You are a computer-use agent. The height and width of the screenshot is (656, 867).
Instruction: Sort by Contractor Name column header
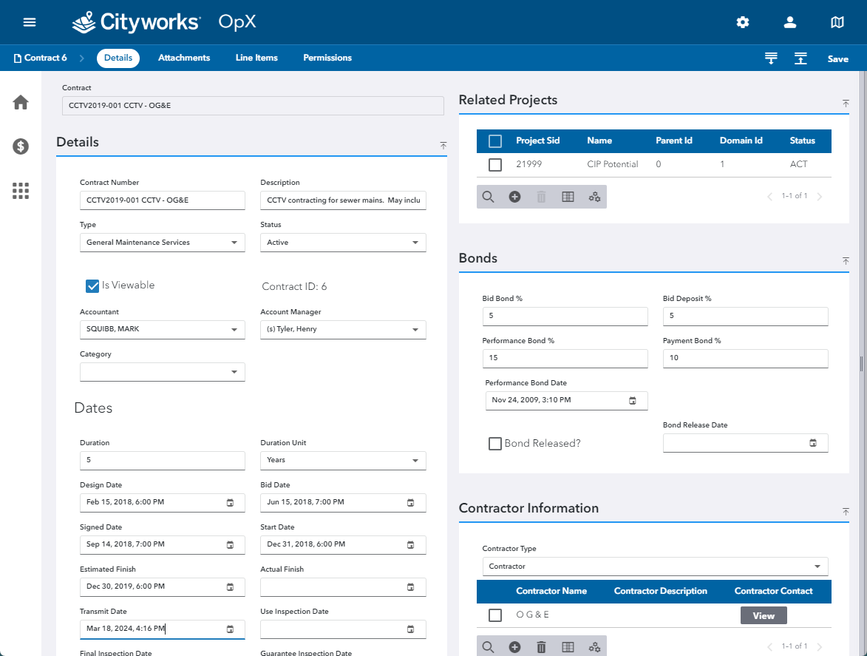(x=551, y=591)
